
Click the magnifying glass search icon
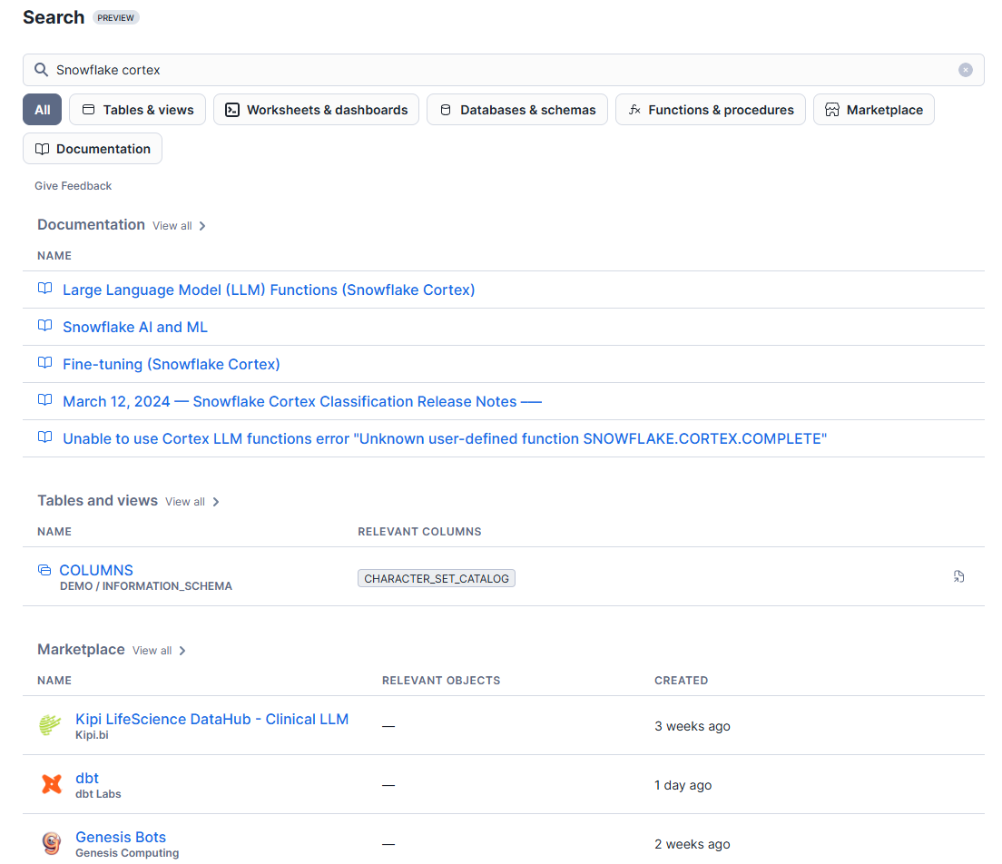coord(41,69)
